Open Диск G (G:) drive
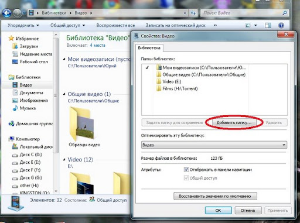 coord(27,177)
